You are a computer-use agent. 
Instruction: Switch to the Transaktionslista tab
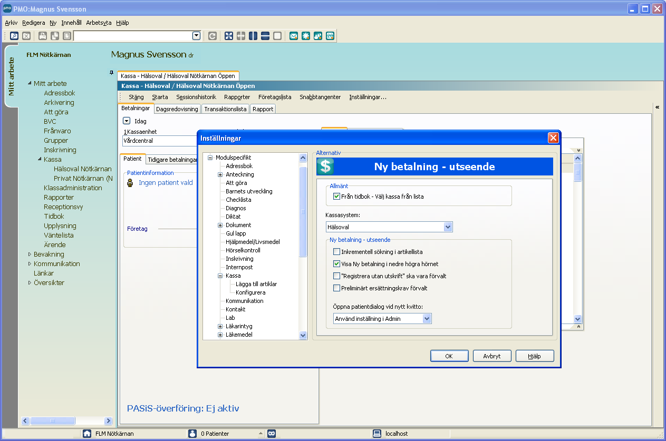pos(225,109)
